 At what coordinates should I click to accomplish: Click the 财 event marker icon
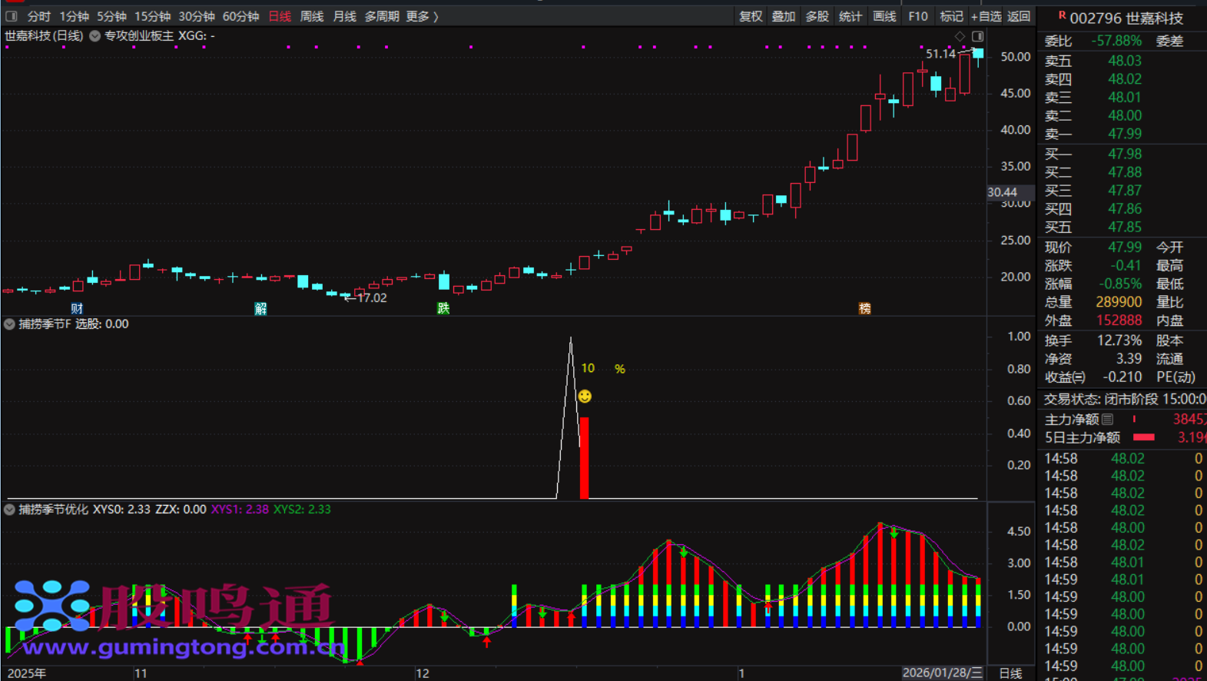[x=77, y=308]
